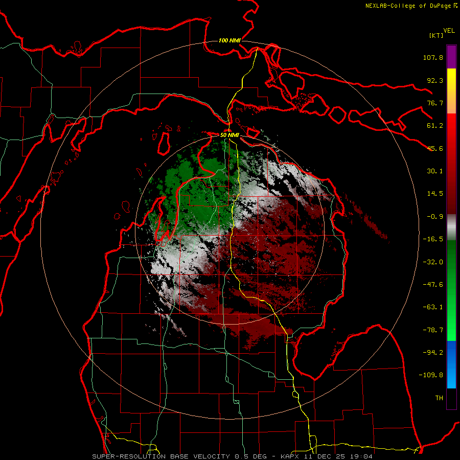Click the -63.1 velocity scale value
The image size is (460, 460).
coord(433,307)
